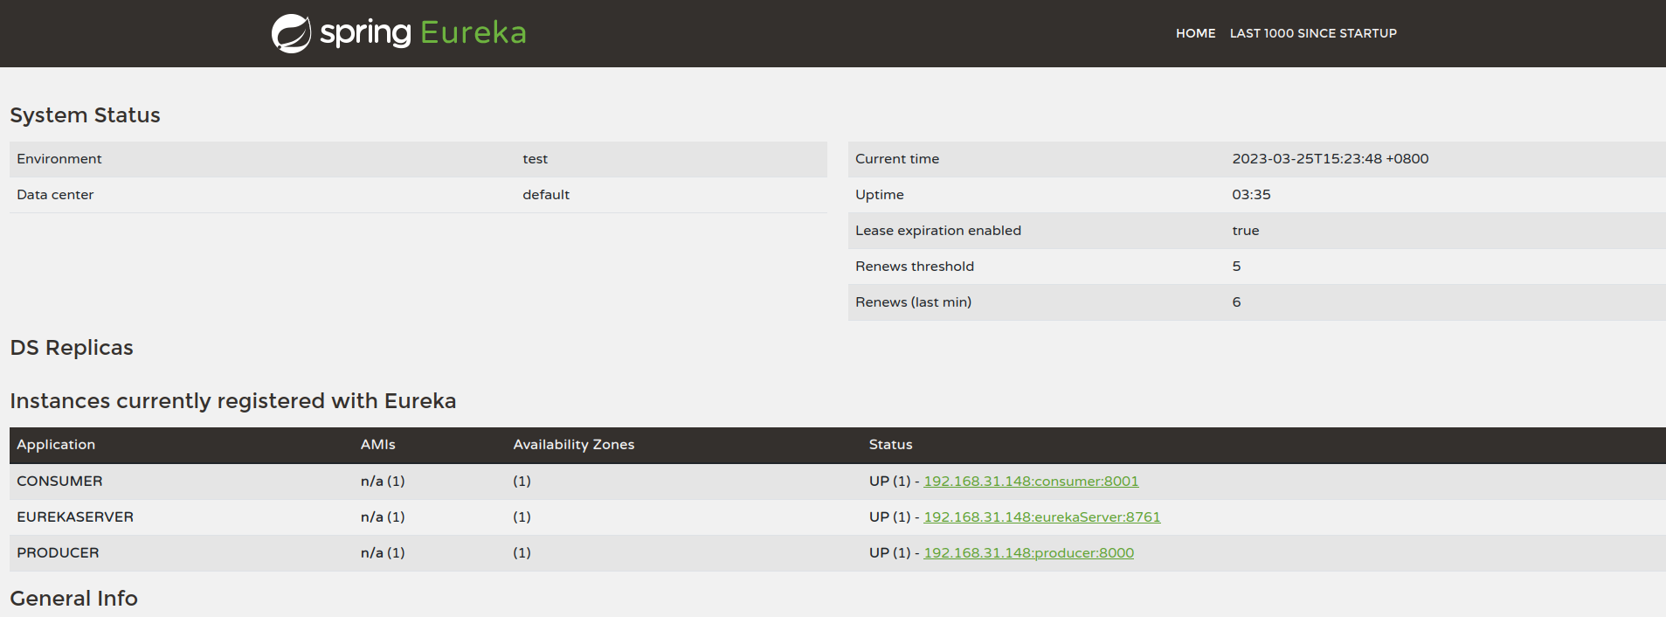1666x617 pixels.
Task: Open LAST 1000 SINCE STARTUP page
Action: [1313, 33]
